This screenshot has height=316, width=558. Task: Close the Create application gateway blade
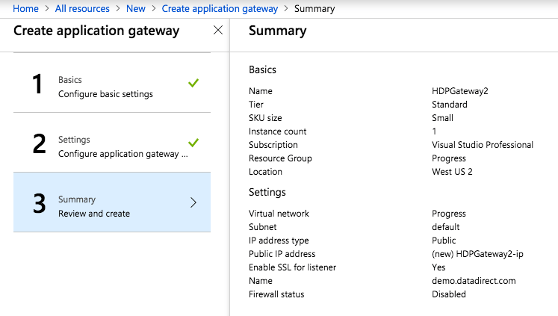pyautogui.click(x=217, y=31)
